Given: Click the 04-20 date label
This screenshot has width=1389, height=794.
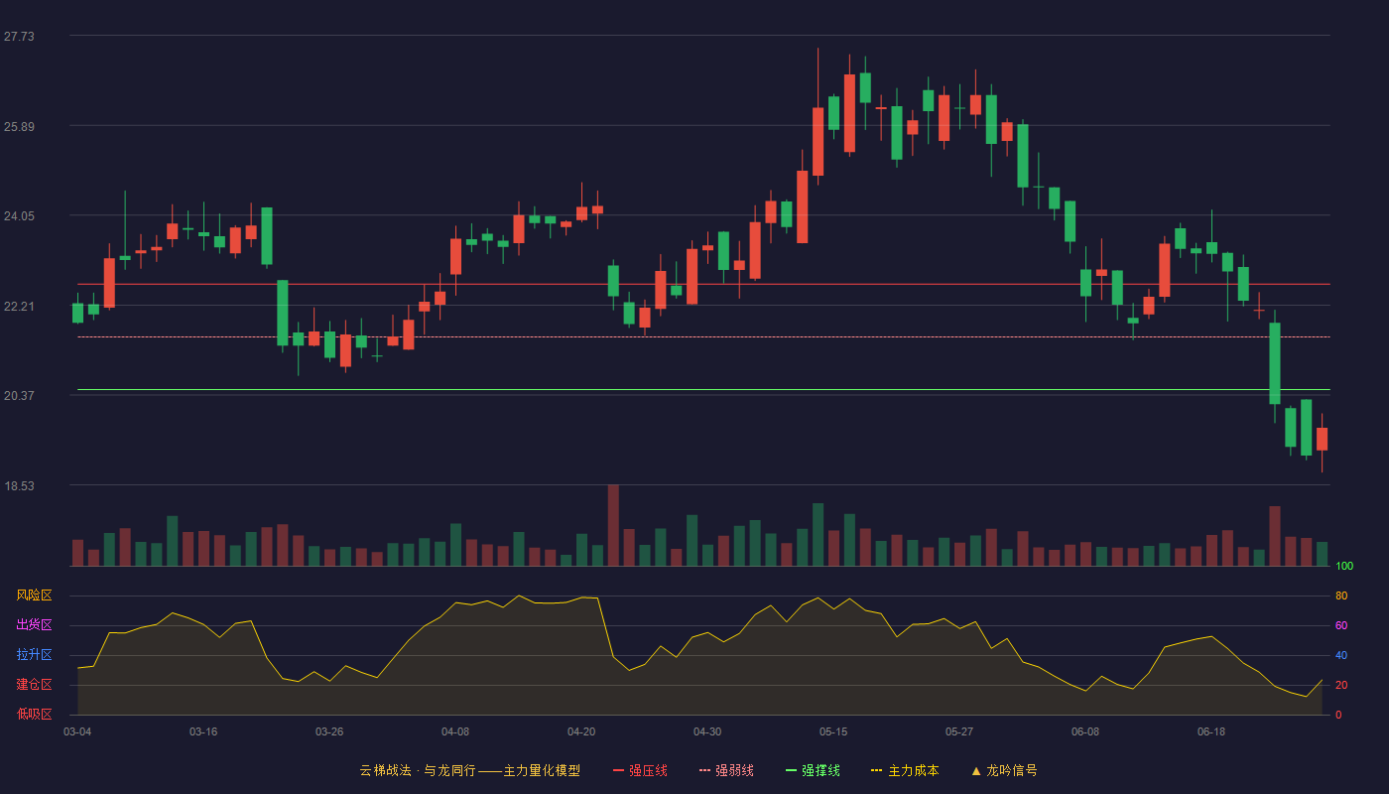Looking at the screenshot, I should coord(581,731).
